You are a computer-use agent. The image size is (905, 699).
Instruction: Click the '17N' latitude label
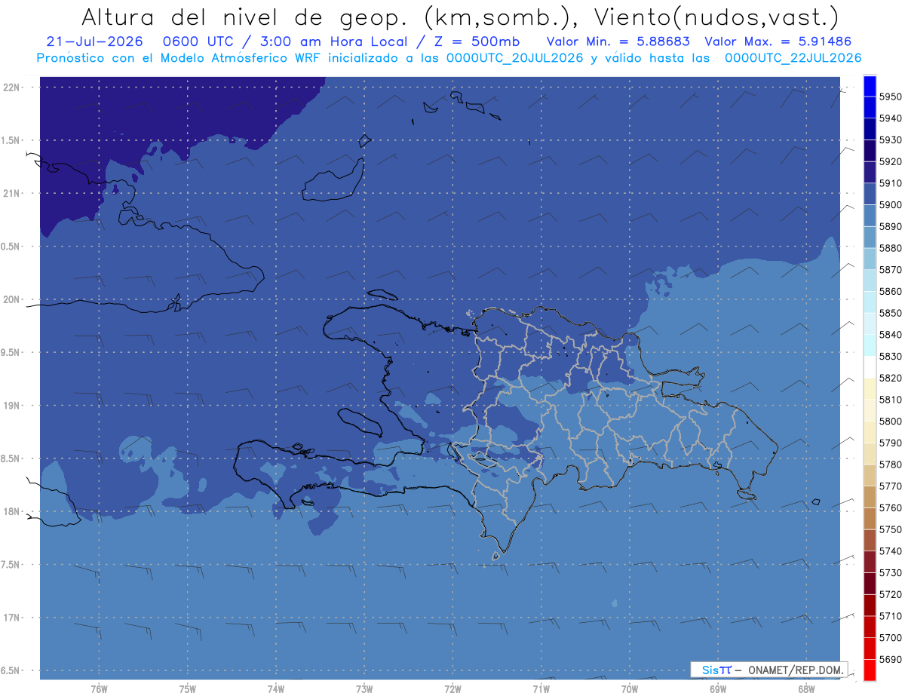[x=11, y=618]
